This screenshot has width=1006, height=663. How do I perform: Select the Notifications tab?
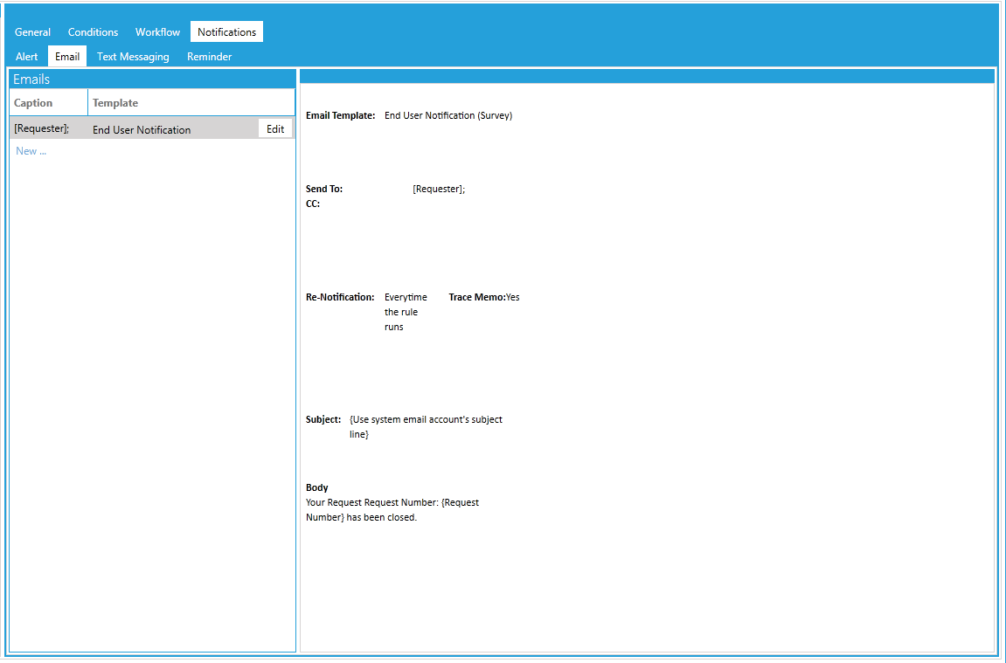[x=226, y=32]
